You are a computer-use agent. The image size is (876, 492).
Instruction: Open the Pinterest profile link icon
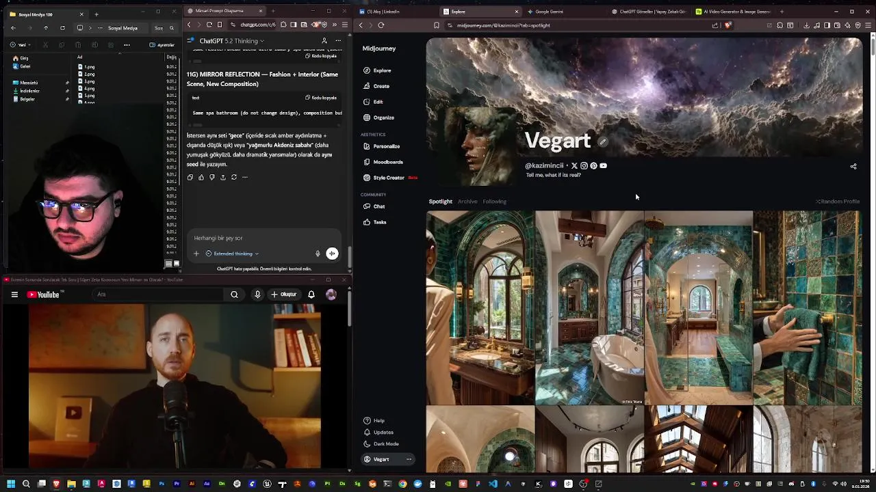point(593,165)
